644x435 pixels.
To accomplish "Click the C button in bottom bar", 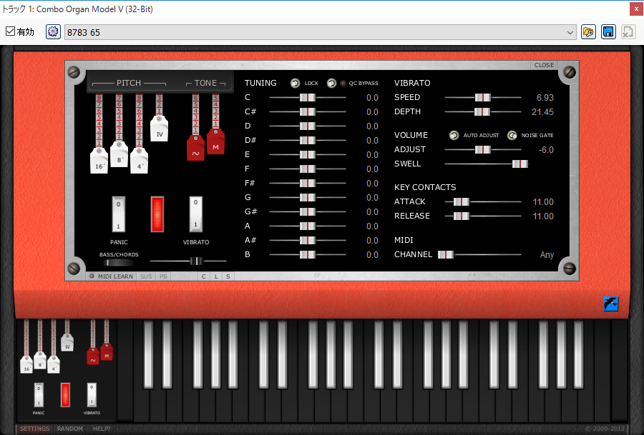I will point(204,276).
